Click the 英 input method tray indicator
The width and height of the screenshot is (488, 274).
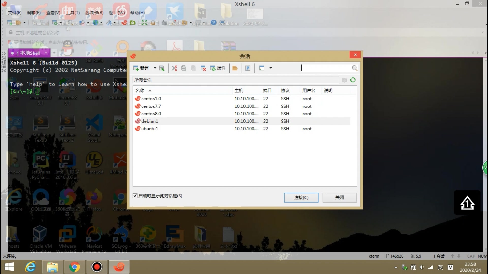(x=440, y=267)
